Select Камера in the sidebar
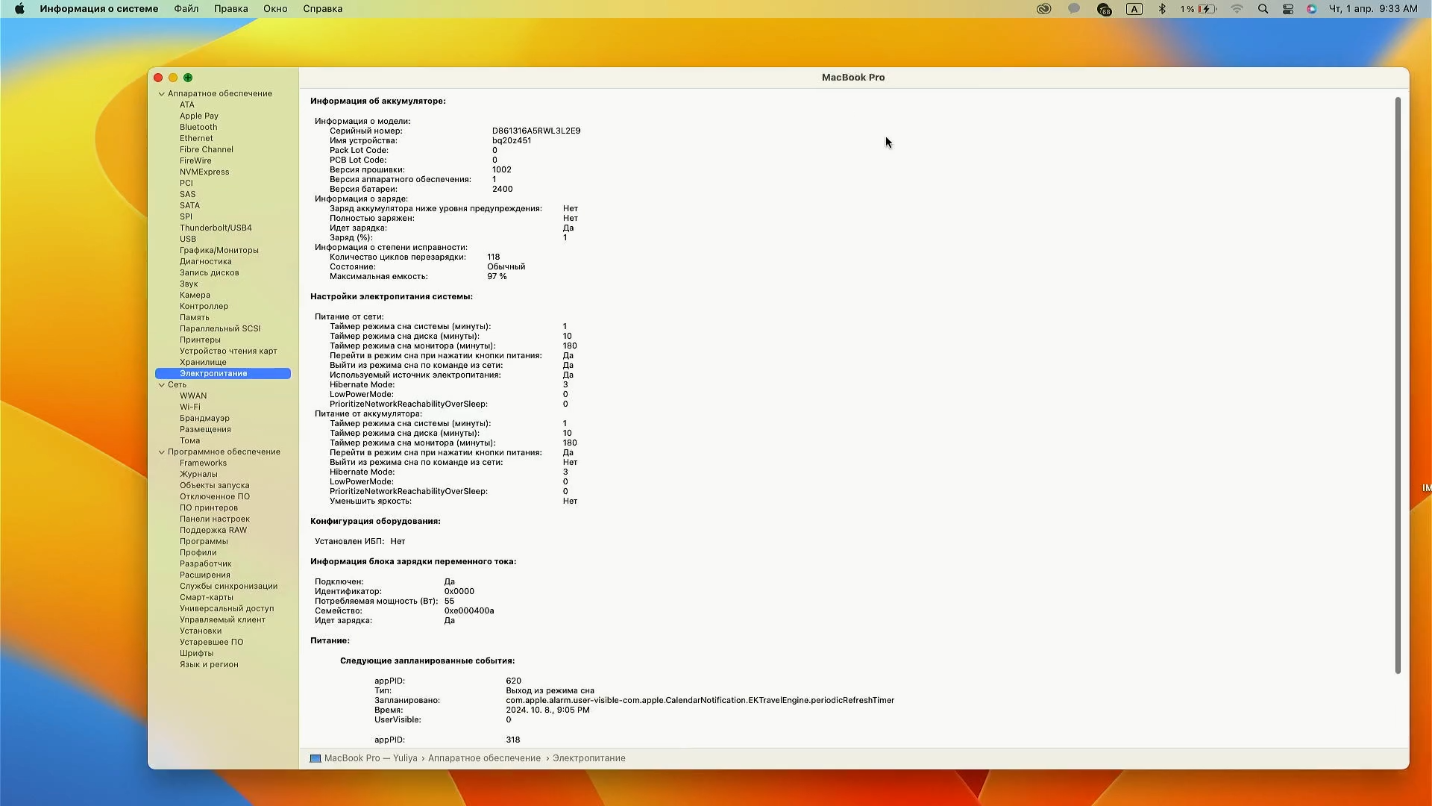The height and width of the screenshot is (806, 1432). (x=195, y=295)
